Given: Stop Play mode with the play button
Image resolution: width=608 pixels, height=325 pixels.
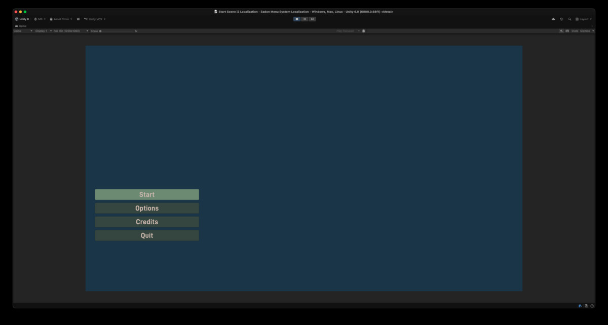Looking at the screenshot, I should 296,19.
